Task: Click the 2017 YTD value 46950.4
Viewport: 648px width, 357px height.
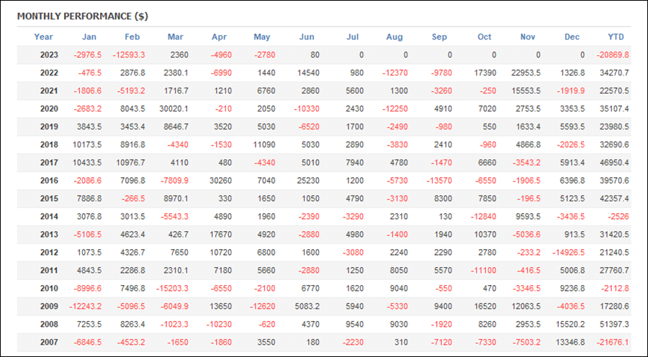Action: coord(614,163)
